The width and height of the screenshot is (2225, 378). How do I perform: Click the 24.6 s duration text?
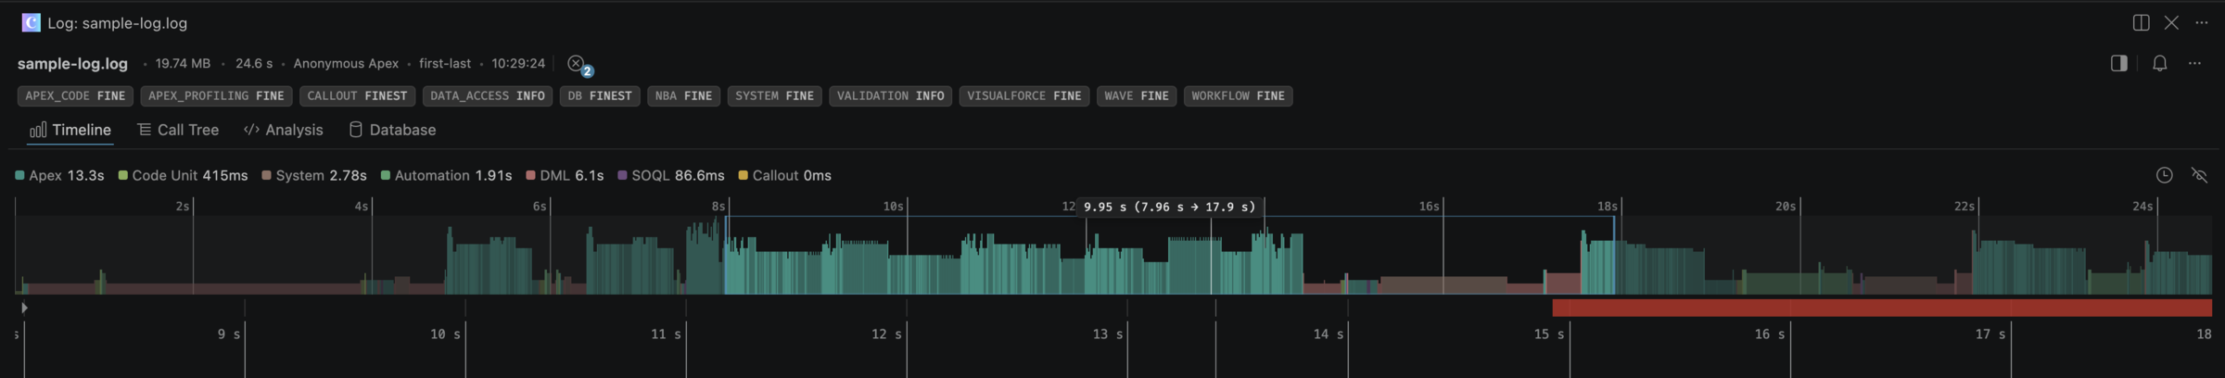point(254,64)
